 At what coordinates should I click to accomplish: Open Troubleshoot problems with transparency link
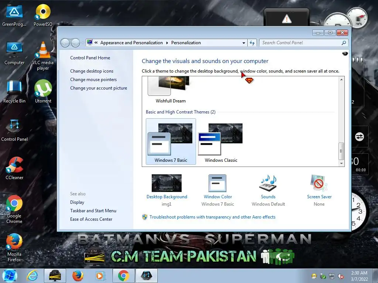(x=212, y=217)
